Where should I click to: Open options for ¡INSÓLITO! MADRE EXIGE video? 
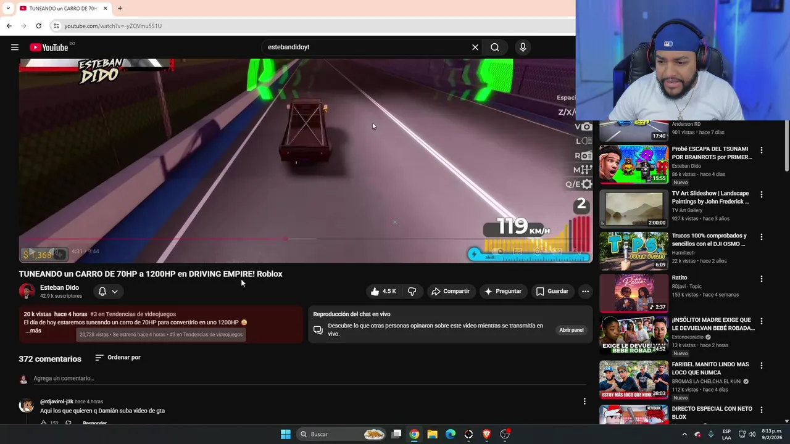(x=761, y=321)
